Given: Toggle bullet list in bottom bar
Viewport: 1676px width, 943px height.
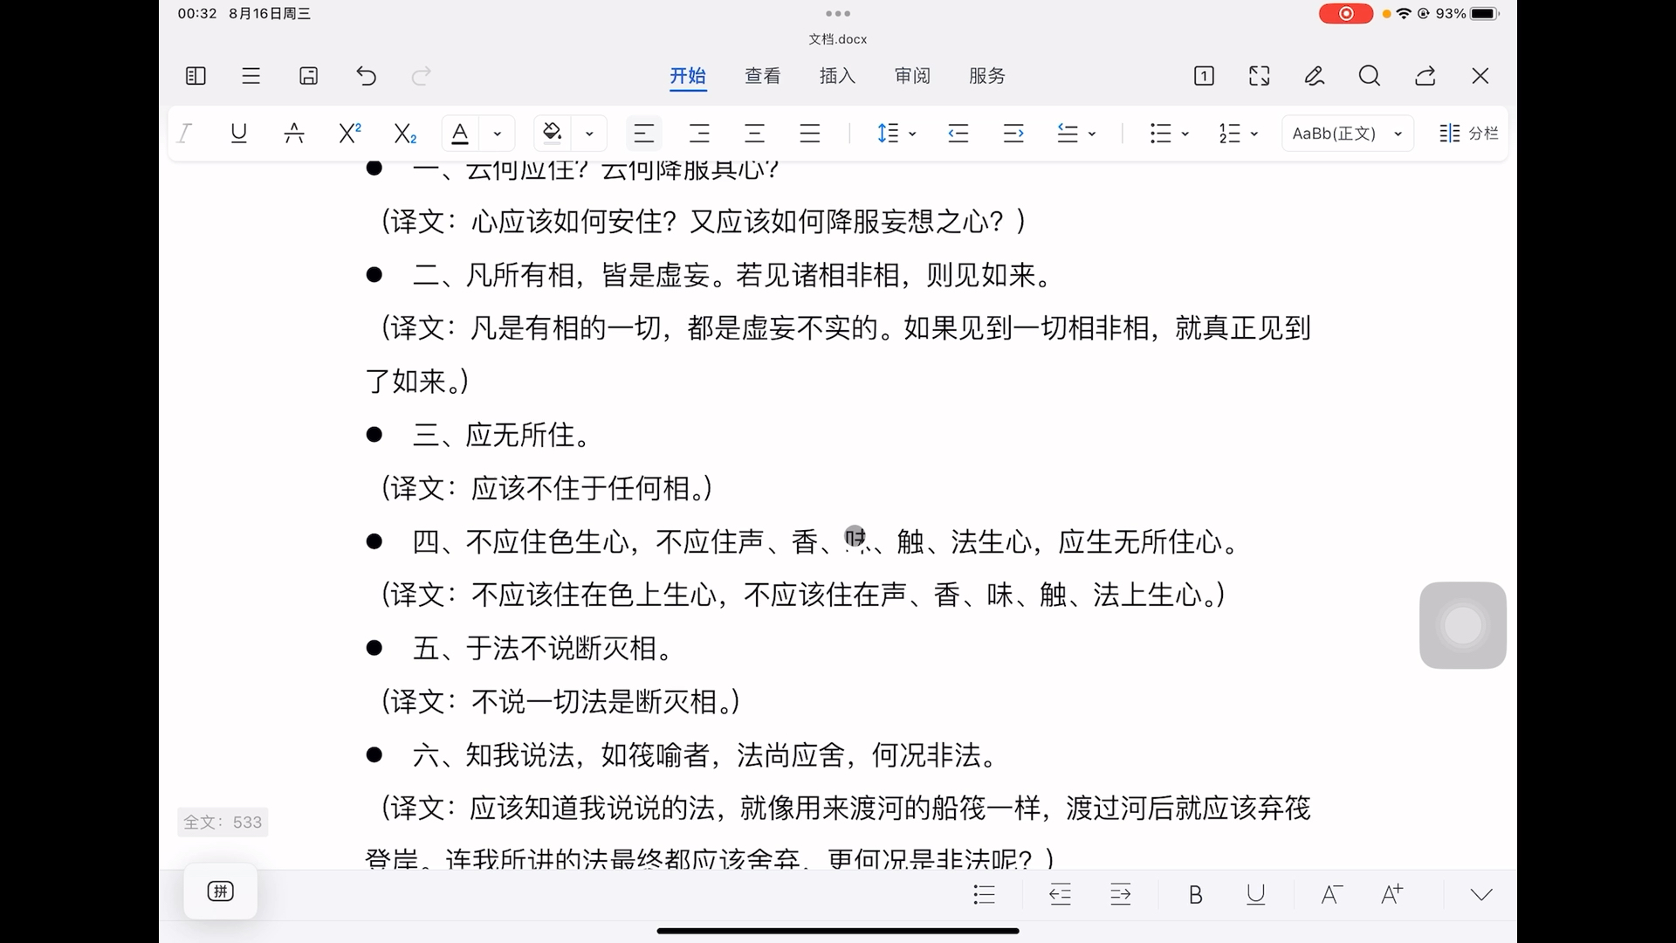Looking at the screenshot, I should pyautogui.click(x=984, y=894).
